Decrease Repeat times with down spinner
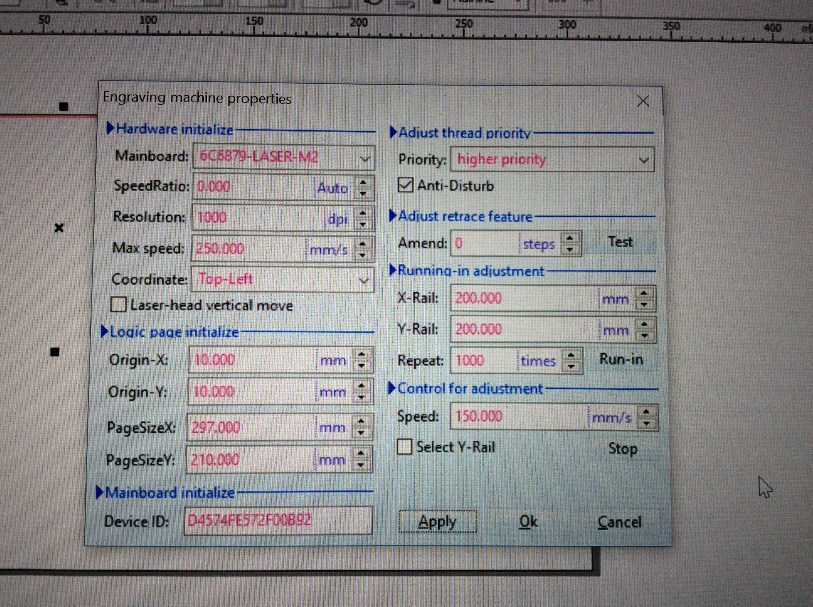The width and height of the screenshot is (813, 607). [x=571, y=366]
